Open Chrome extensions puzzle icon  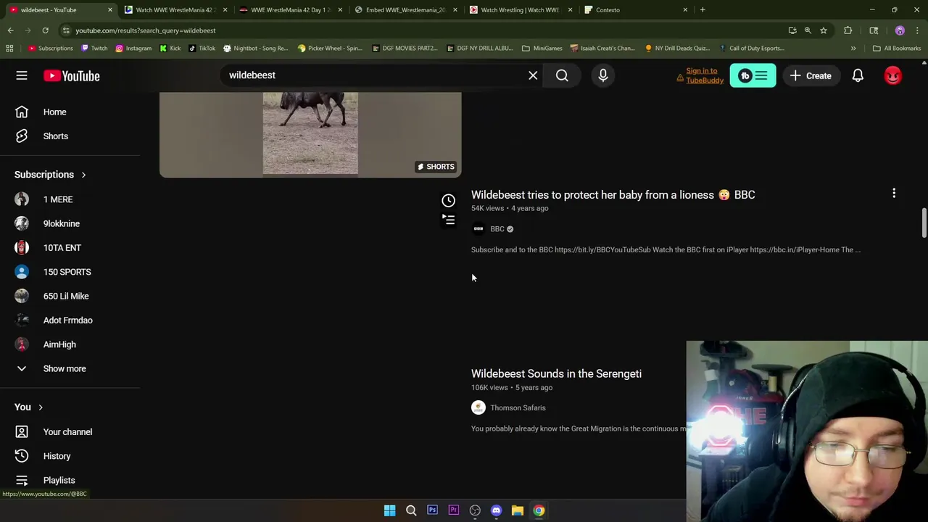[848, 30]
